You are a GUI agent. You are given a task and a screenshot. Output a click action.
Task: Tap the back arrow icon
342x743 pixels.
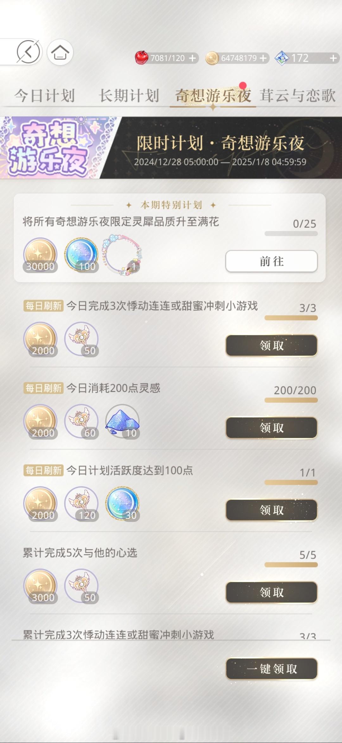[x=28, y=52]
